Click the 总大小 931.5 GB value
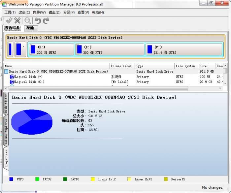This screenshot has width=231, height=193. (95, 116)
